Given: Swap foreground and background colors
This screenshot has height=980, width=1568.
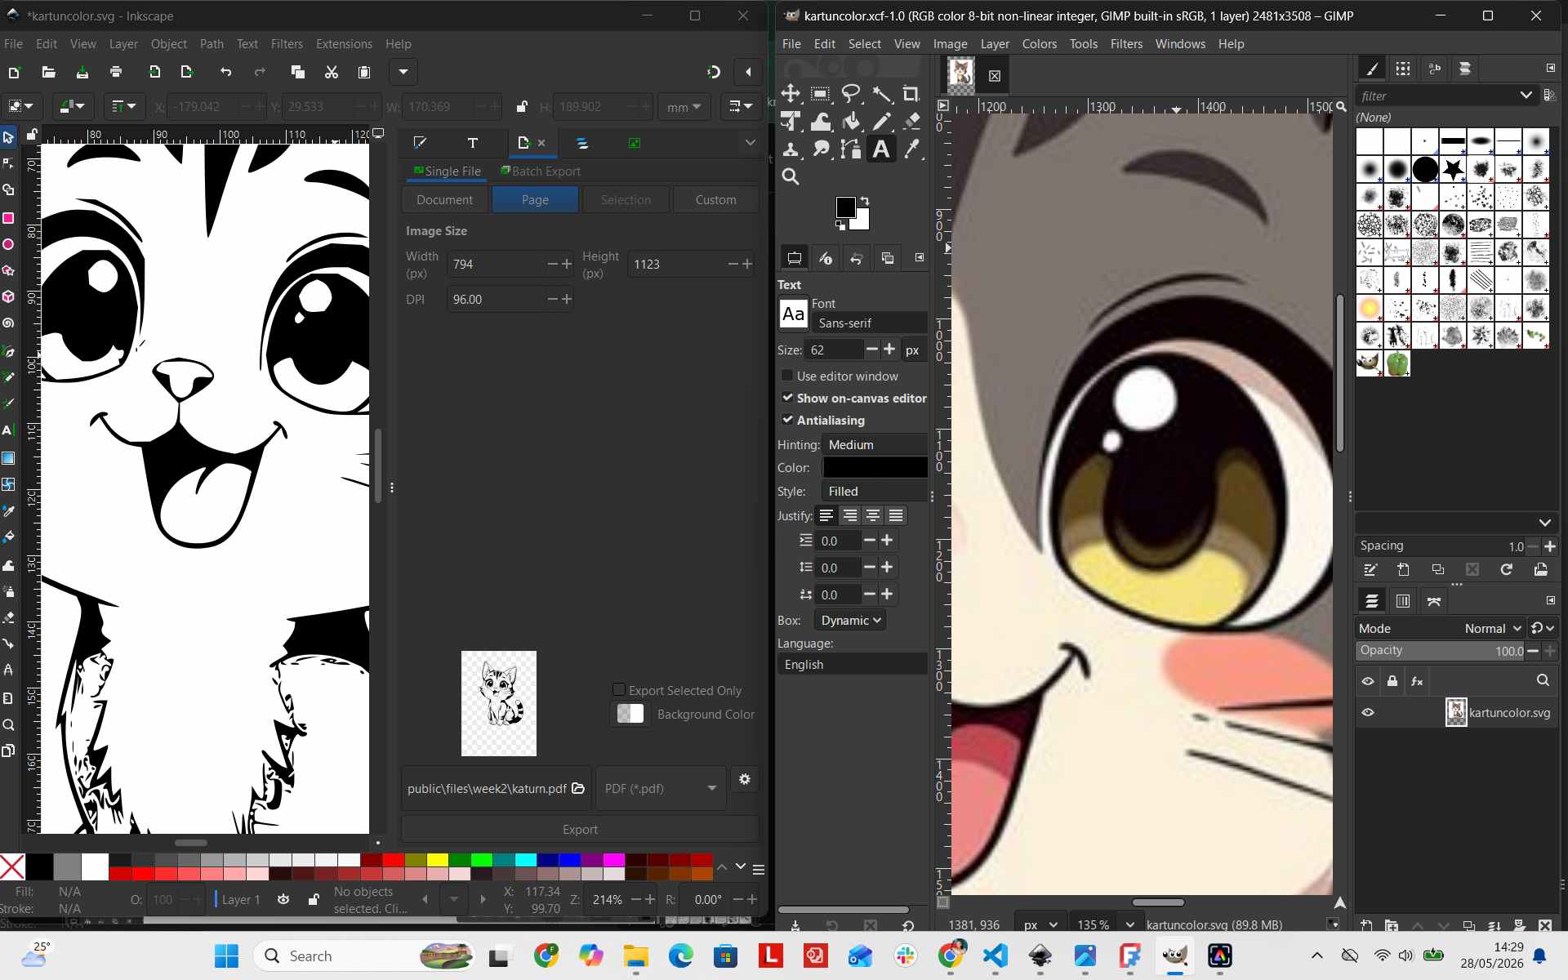Looking at the screenshot, I should 865,200.
